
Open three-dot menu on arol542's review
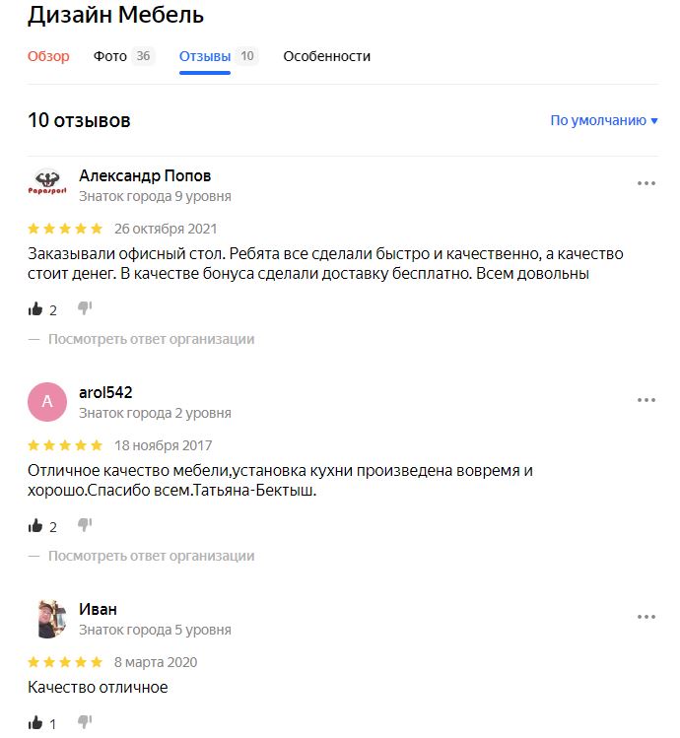point(646,400)
